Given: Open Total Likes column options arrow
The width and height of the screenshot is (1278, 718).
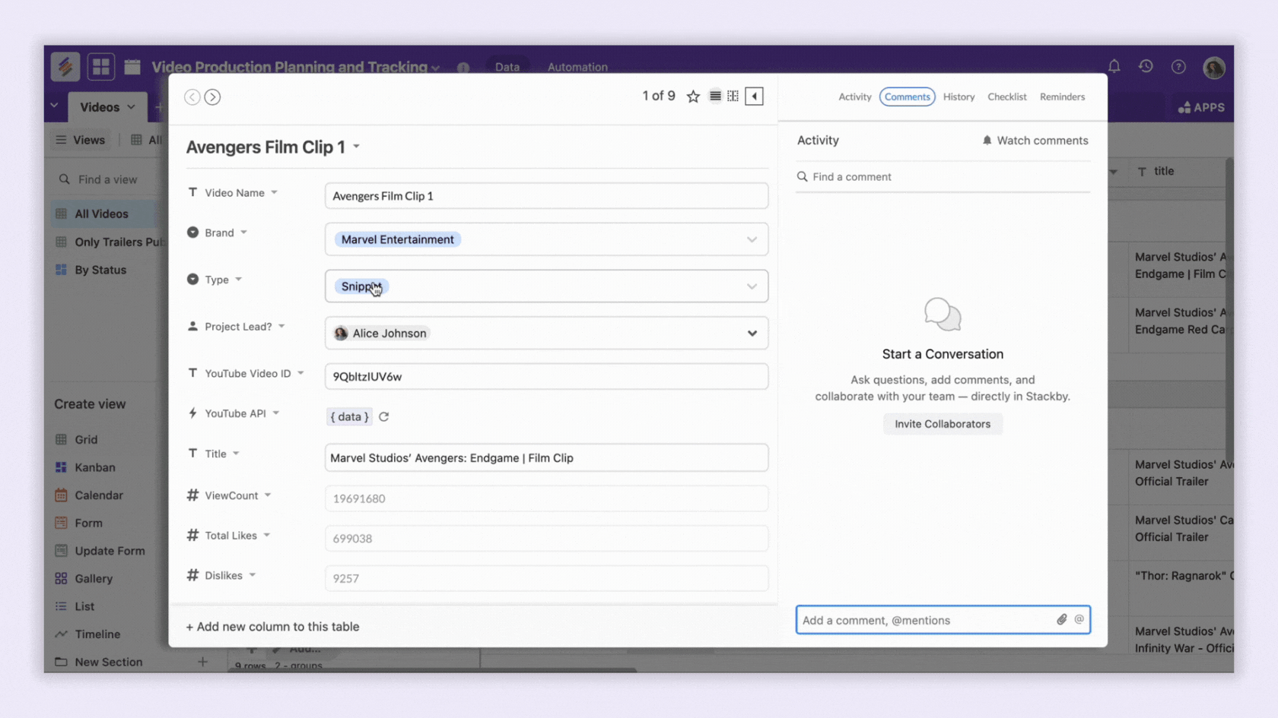Looking at the screenshot, I should [x=267, y=536].
